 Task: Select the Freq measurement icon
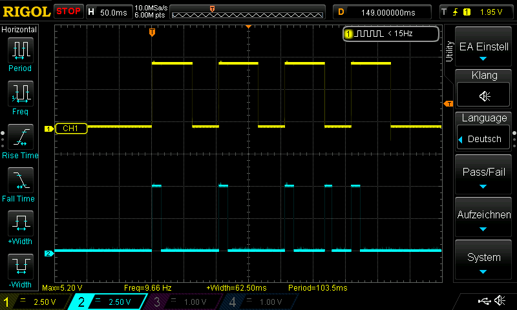(20, 94)
